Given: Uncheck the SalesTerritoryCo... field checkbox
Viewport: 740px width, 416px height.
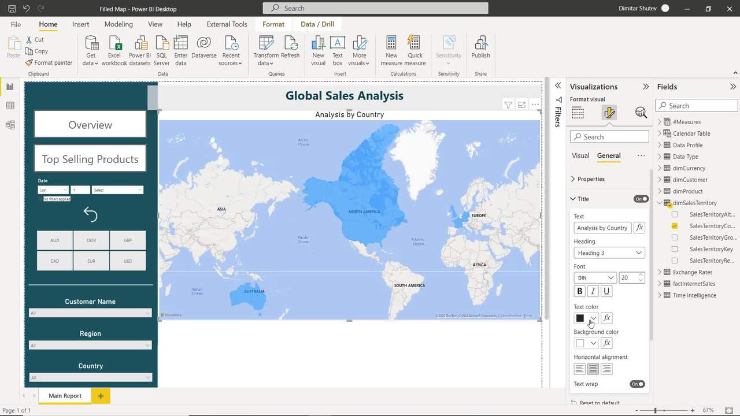Looking at the screenshot, I should click(675, 226).
